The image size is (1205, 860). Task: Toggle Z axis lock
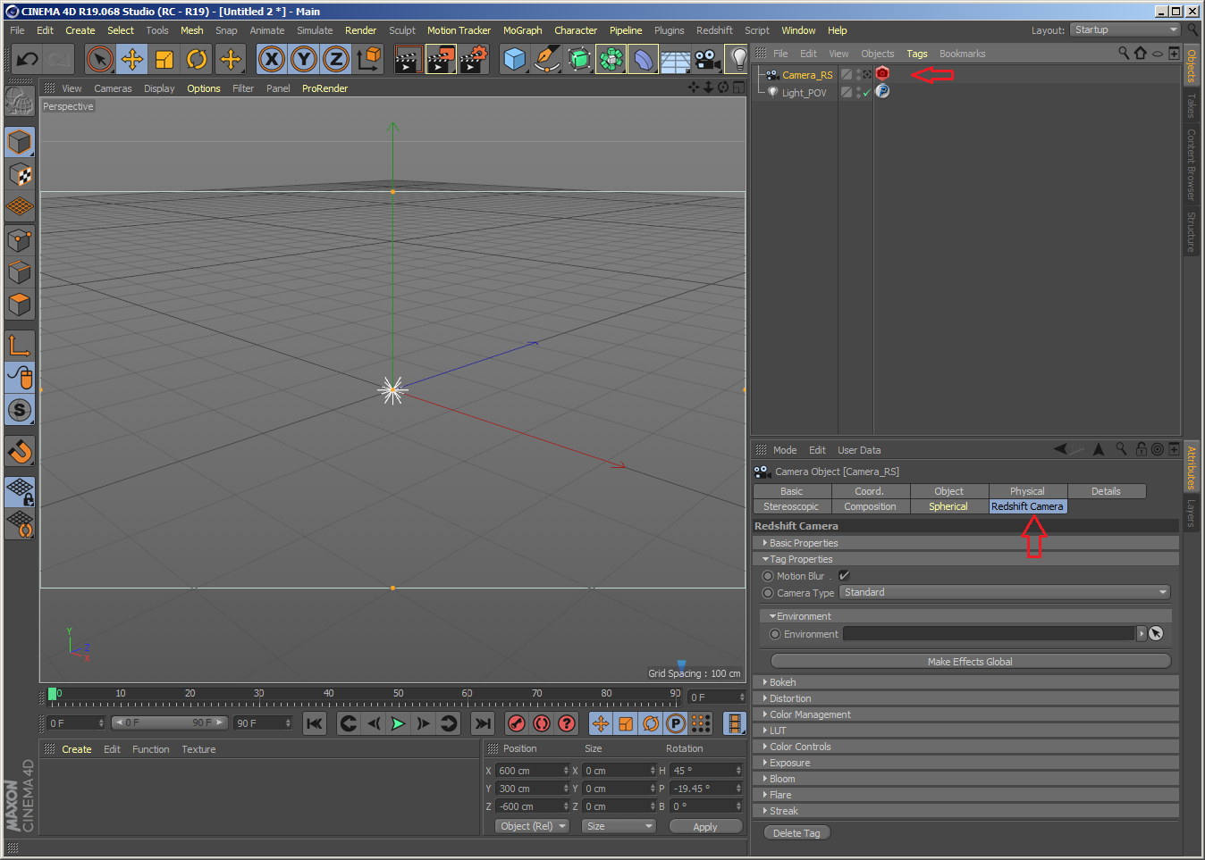[336, 60]
